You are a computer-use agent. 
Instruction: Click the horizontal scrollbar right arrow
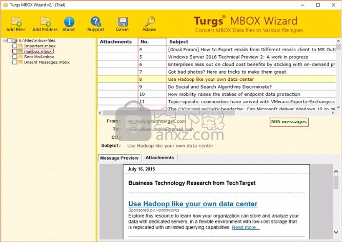pos(333,113)
